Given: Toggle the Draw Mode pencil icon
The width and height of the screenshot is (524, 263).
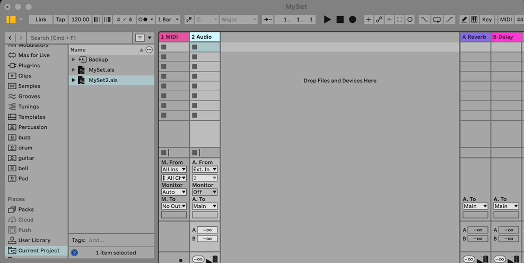Looking at the screenshot, I should click(464, 20).
